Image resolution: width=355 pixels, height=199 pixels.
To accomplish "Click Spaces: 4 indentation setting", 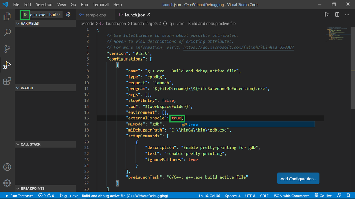I will point(233,196).
